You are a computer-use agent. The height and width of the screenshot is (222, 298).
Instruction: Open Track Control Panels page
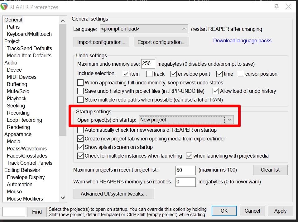coord(30,163)
